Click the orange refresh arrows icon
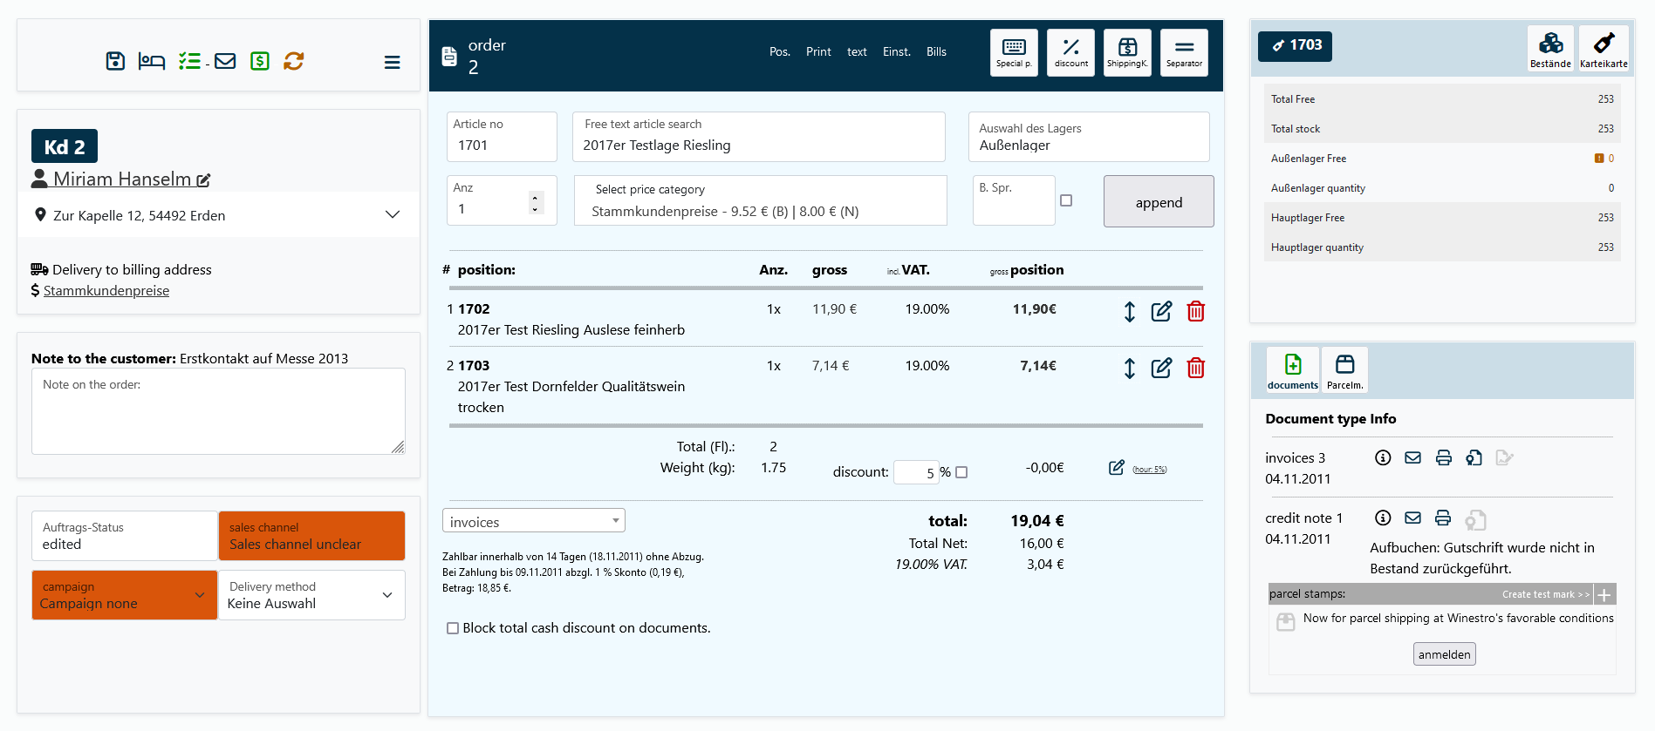 (294, 61)
